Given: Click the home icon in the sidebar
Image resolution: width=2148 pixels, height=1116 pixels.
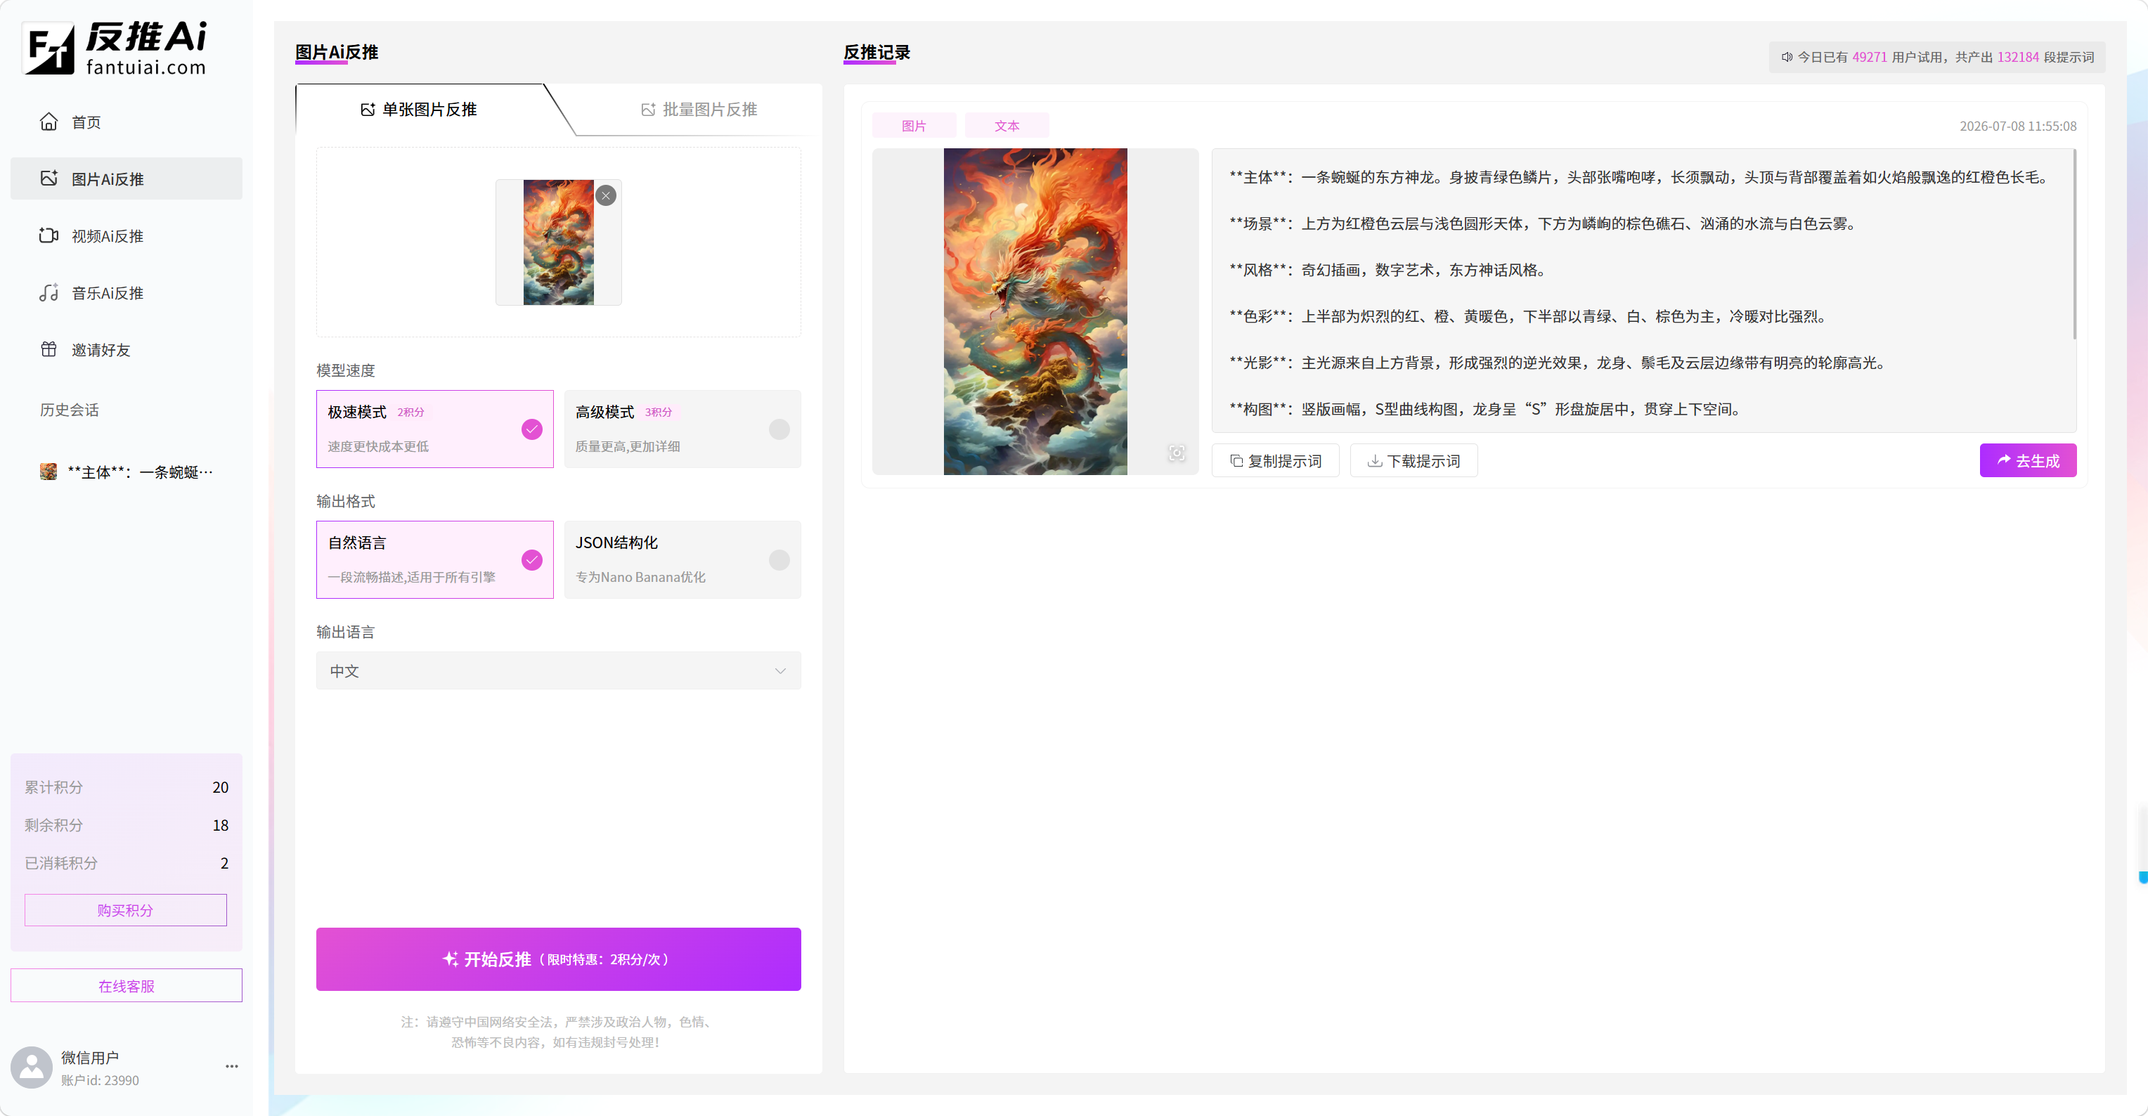Looking at the screenshot, I should (x=48, y=122).
